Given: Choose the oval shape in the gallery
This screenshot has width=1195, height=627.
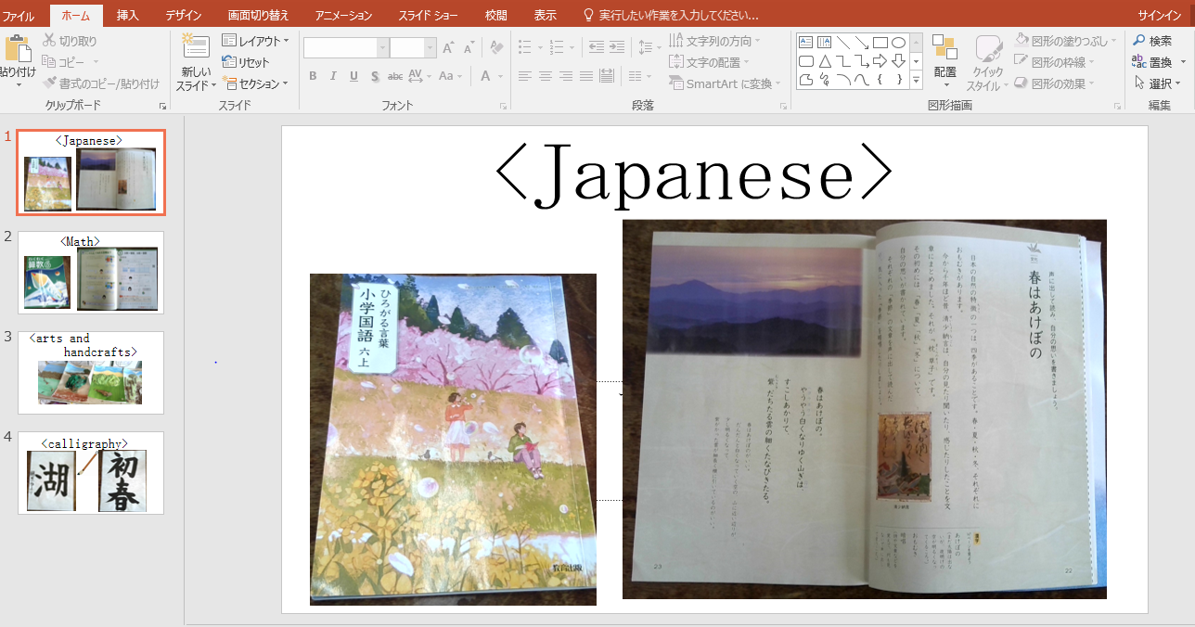Looking at the screenshot, I should point(898,42).
